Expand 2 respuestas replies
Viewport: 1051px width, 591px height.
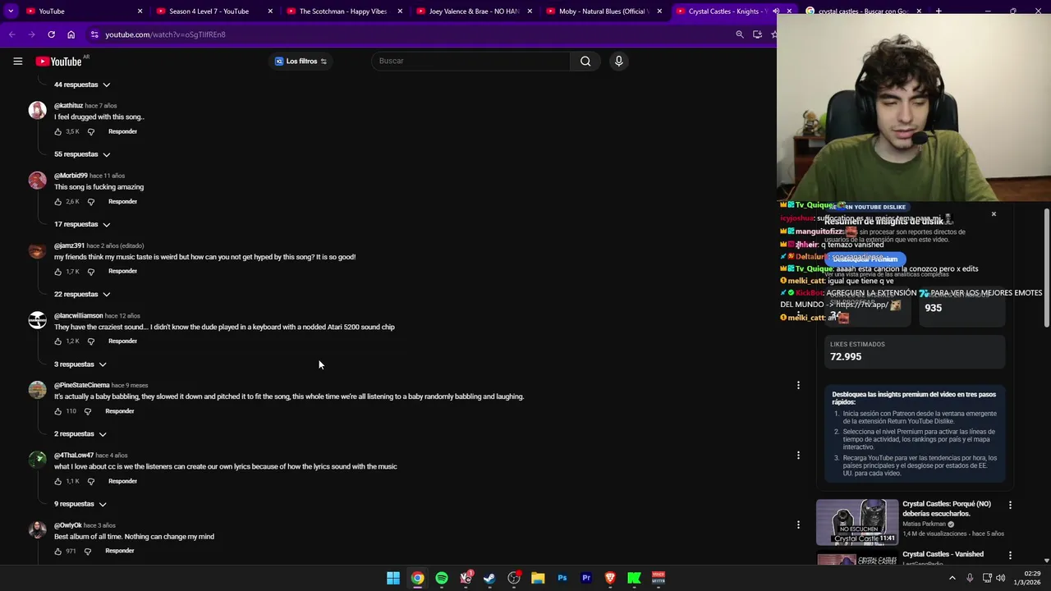80,433
